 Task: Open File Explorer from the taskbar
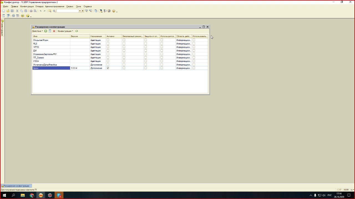click(x=23, y=195)
